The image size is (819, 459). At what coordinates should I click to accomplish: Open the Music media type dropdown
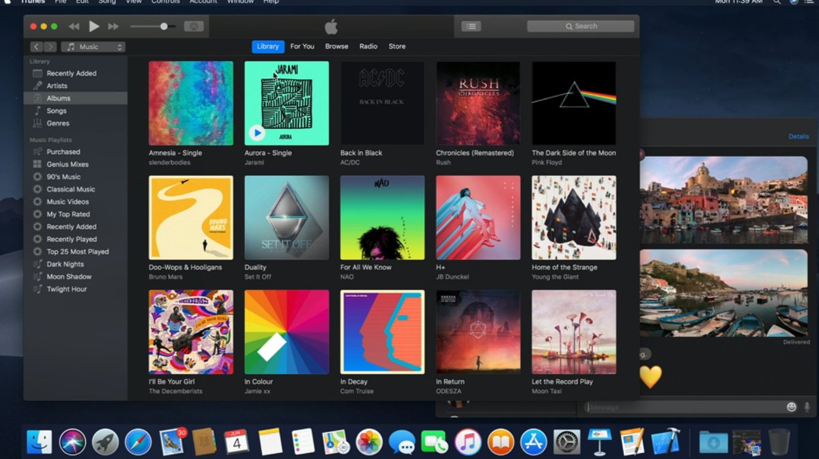pyautogui.click(x=93, y=47)
